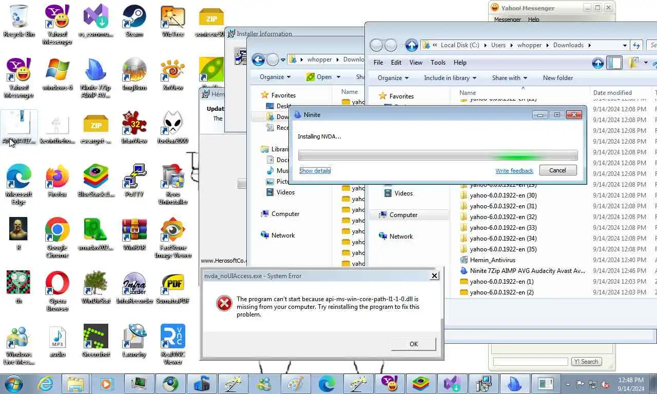Click the Yahoo Messenger taskbar icon
This screenshot has height=394, width=657.
(x=389, y=383)
